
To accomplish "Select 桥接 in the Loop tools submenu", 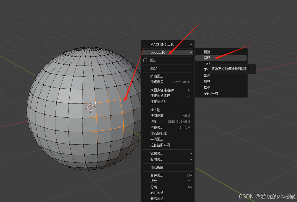I will click(221, 52).
